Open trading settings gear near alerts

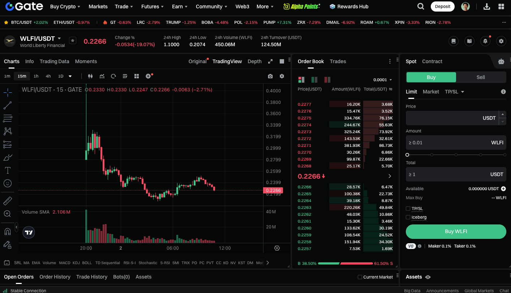click(x=501, y=41)
